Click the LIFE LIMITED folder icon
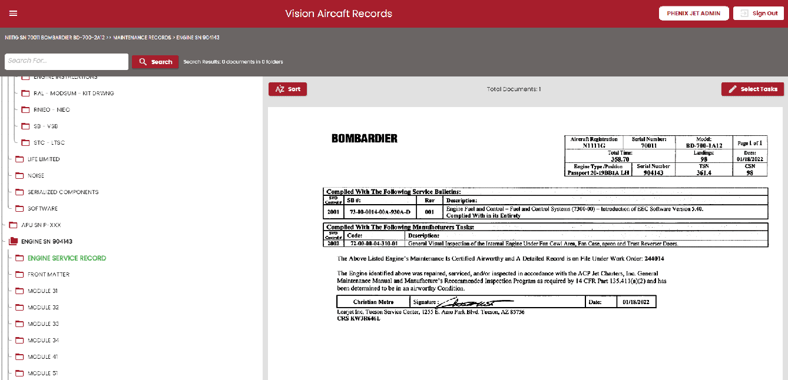 coord(19,159)
